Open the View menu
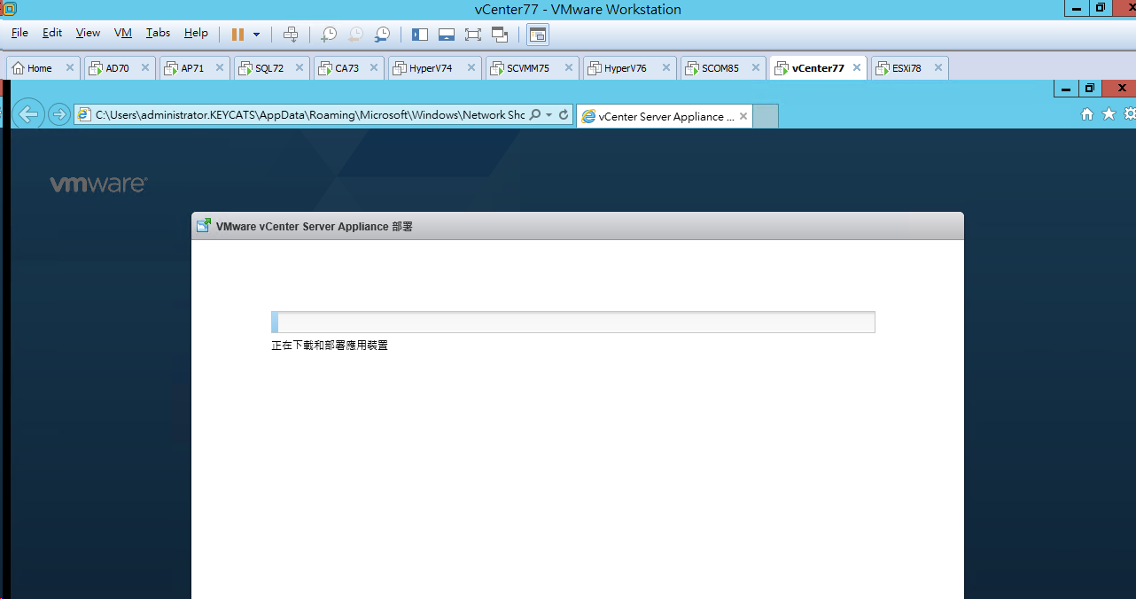The image size is (1136, 599). click(88, 33)
